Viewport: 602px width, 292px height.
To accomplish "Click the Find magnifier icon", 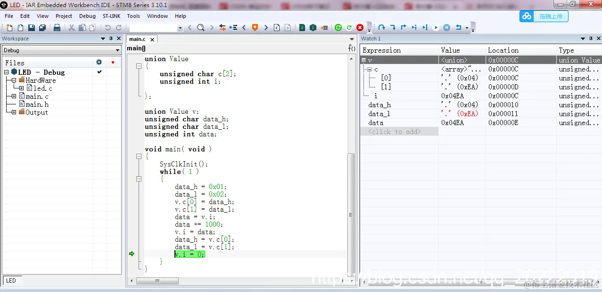I will pyautogui.click(x=201, y=28).
